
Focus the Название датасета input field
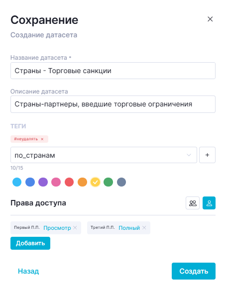click(x=113, y=71)
